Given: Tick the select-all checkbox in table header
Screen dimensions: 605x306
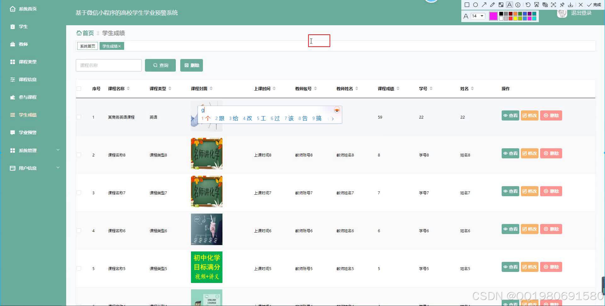Looking at the screenshot, I should (79, 89).
